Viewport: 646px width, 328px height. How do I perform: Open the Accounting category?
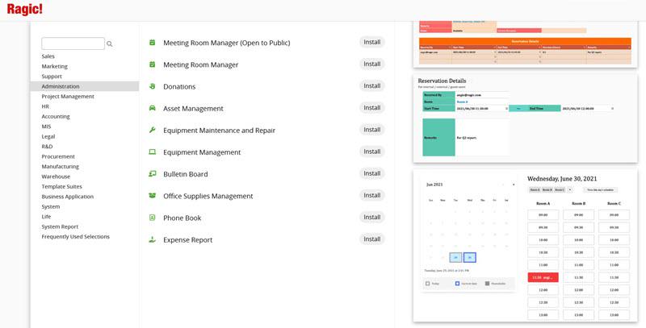pyautogui.click(x=56, y=116)
